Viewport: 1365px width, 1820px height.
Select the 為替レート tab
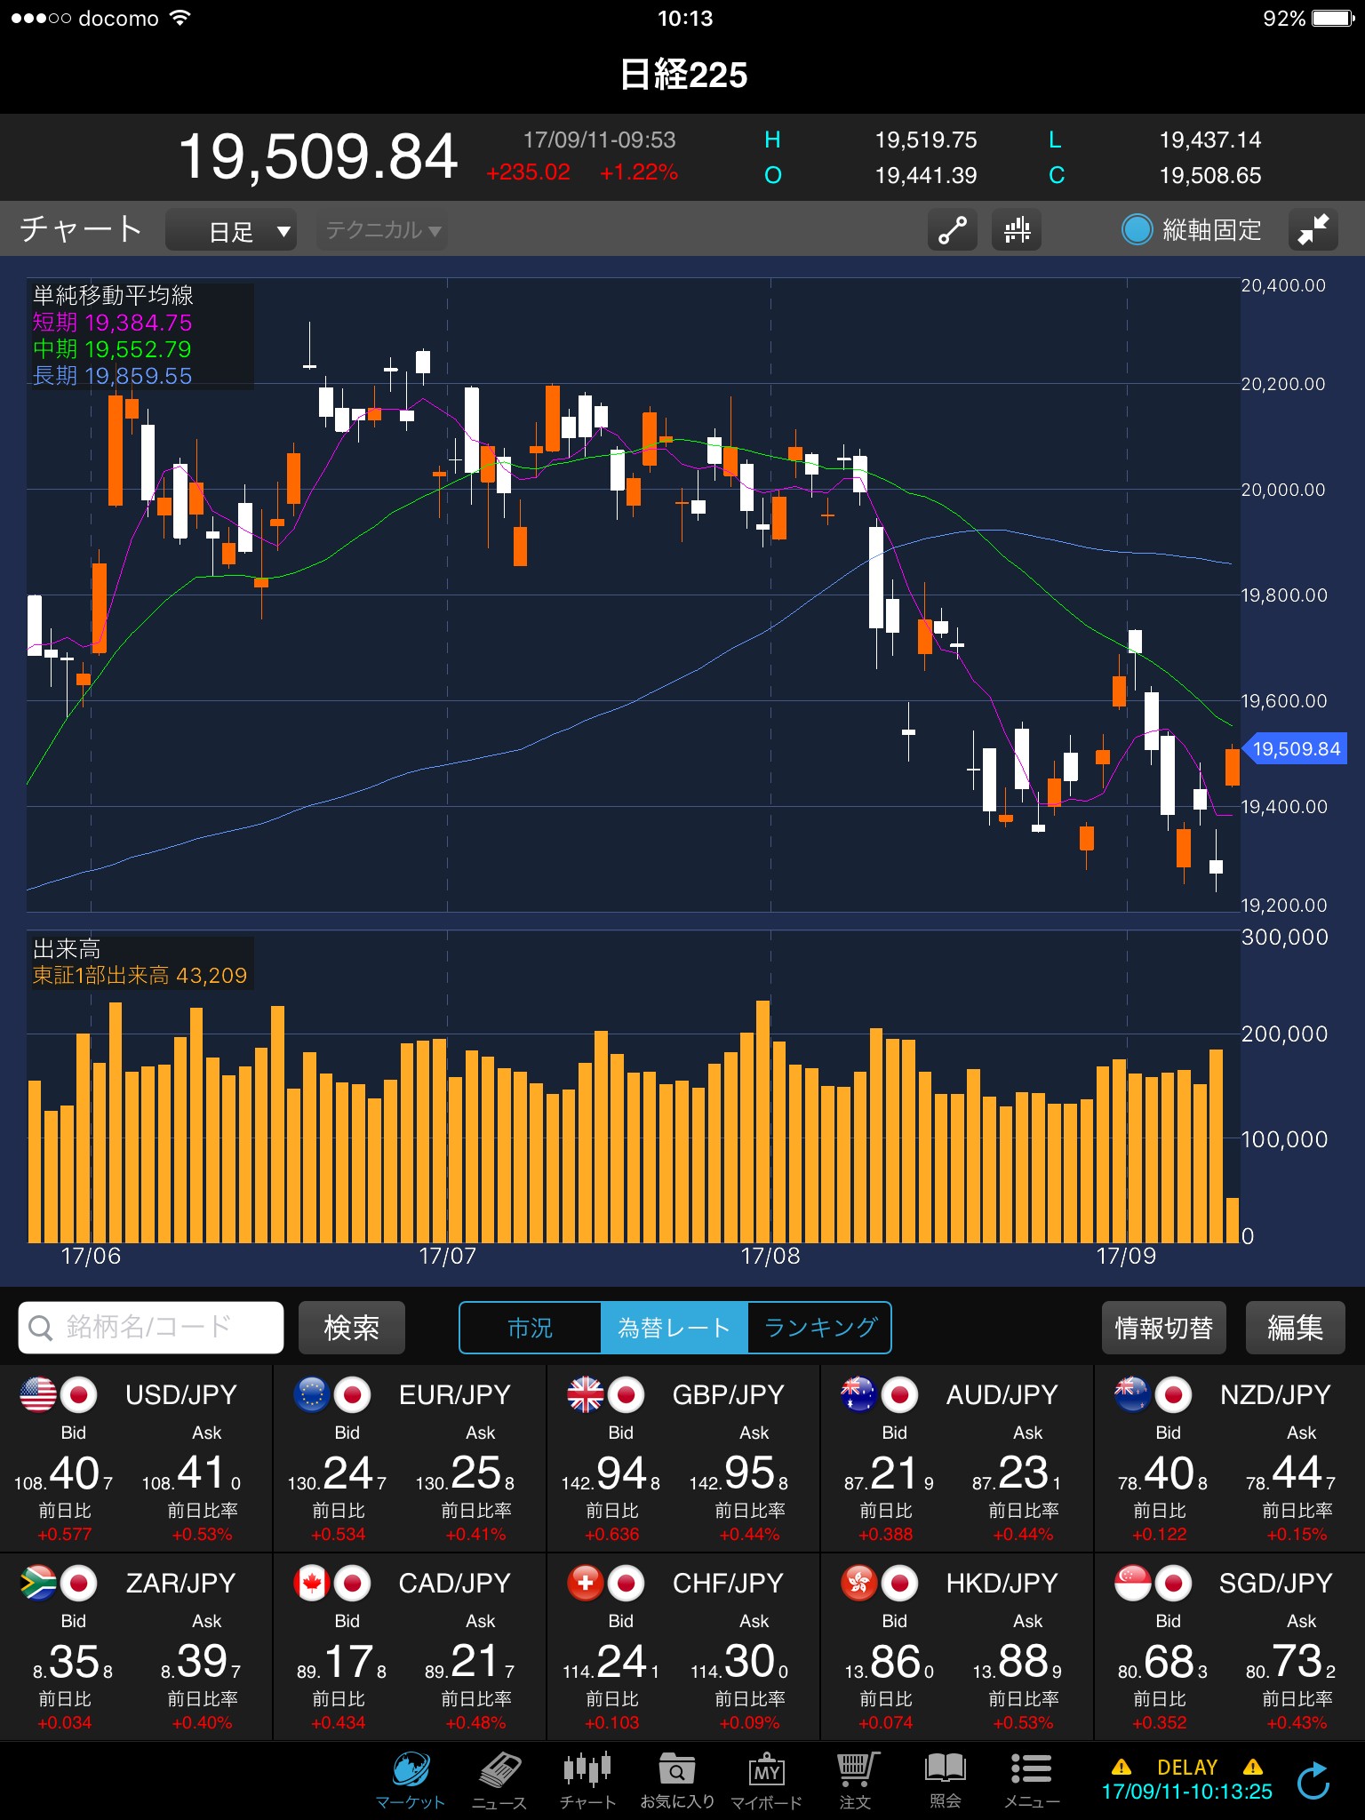675,1328
